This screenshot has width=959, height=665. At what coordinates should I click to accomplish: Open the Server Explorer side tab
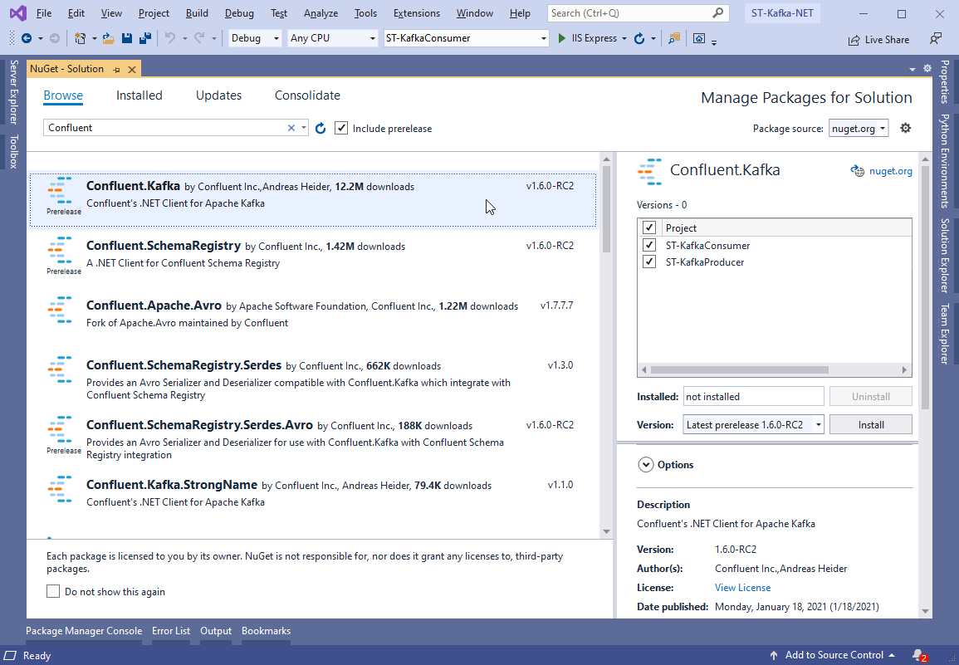point(13,92)
